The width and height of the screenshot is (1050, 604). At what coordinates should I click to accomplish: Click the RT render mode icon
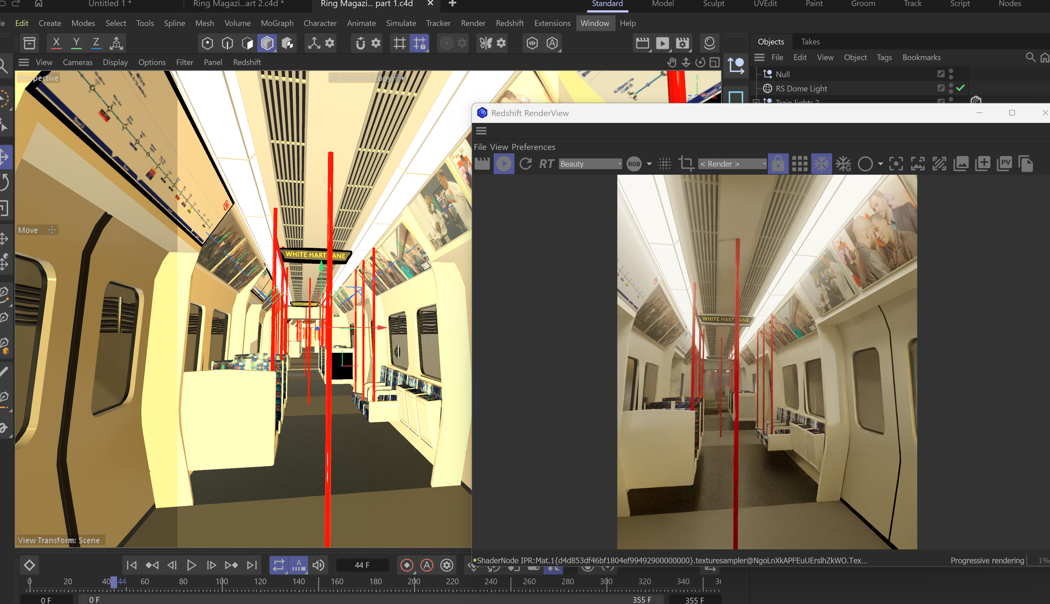tap(546, 164)
